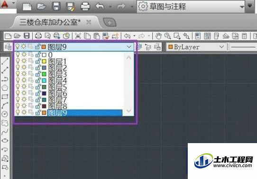Click the Zoom Previous icon
The image size is (257, 179).
[186, 36]
